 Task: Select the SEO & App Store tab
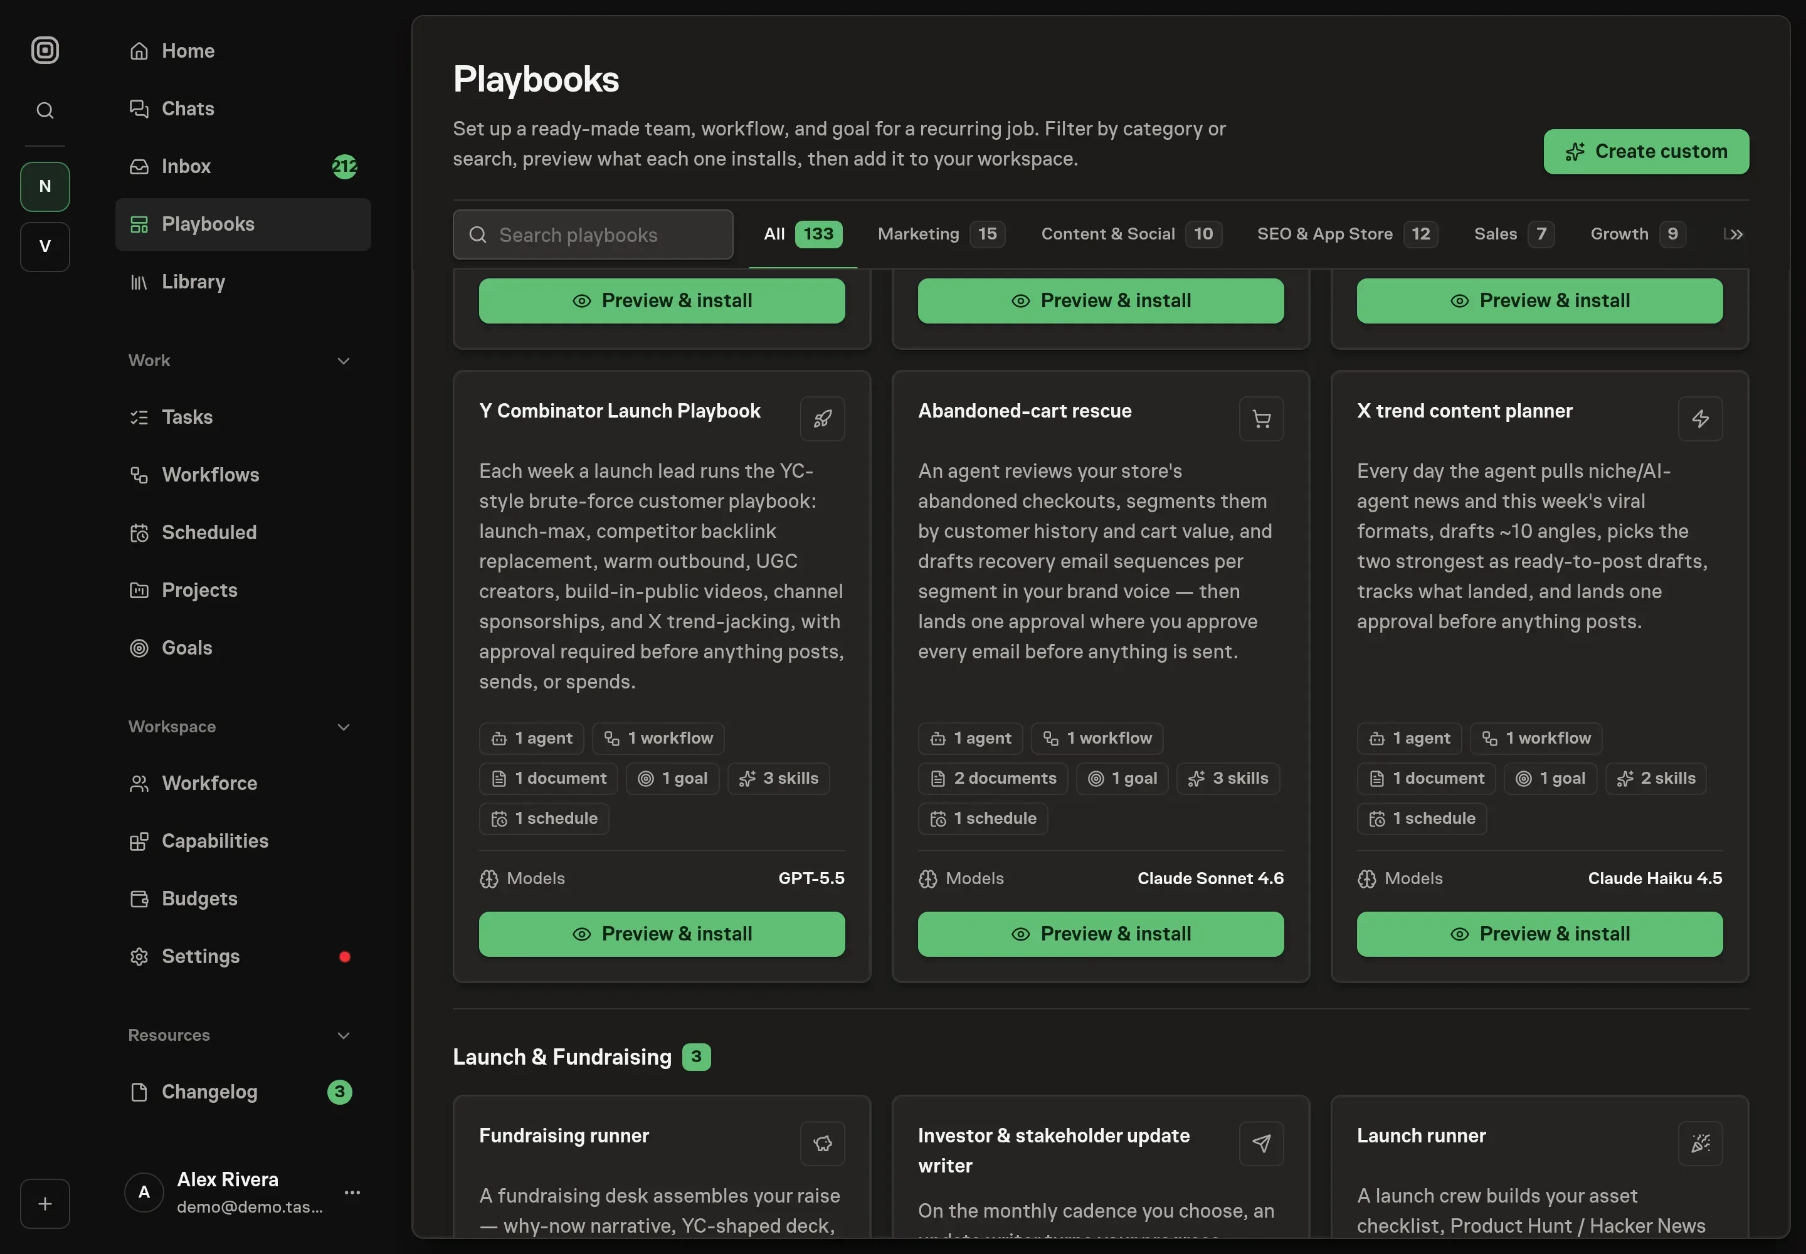click(1347, 234)
